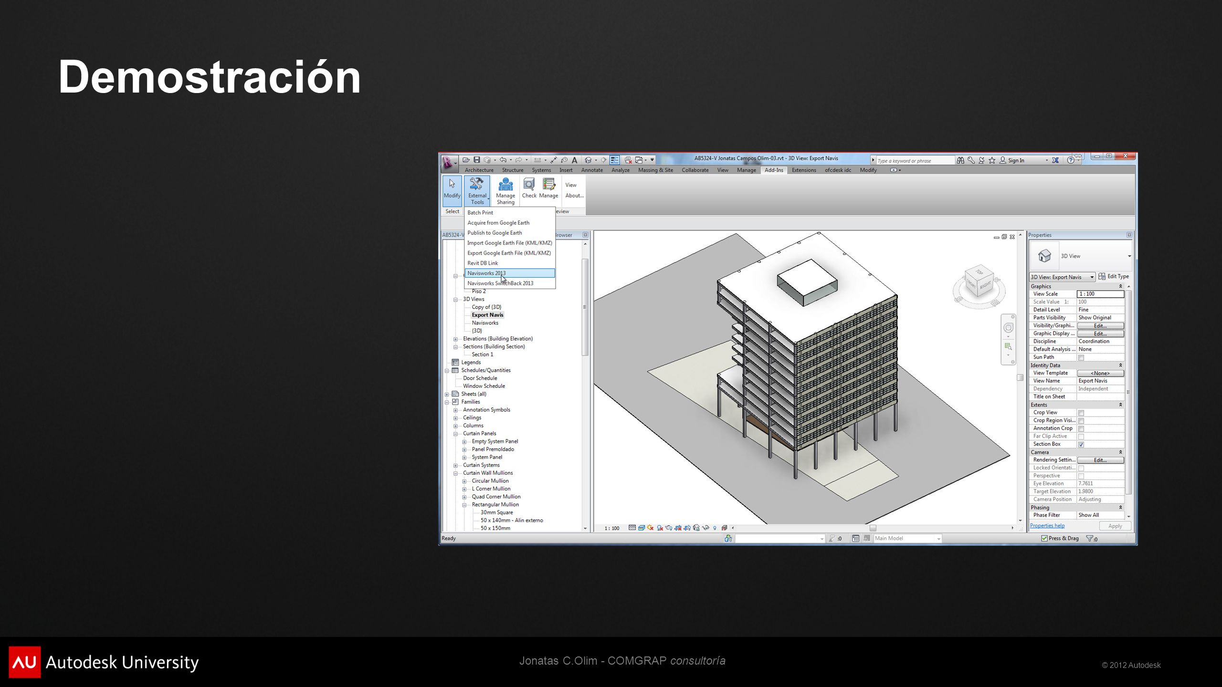Click the Sun Path icon on view control bar
This screenshot has width=1222, height=687.
click(651, 528)
